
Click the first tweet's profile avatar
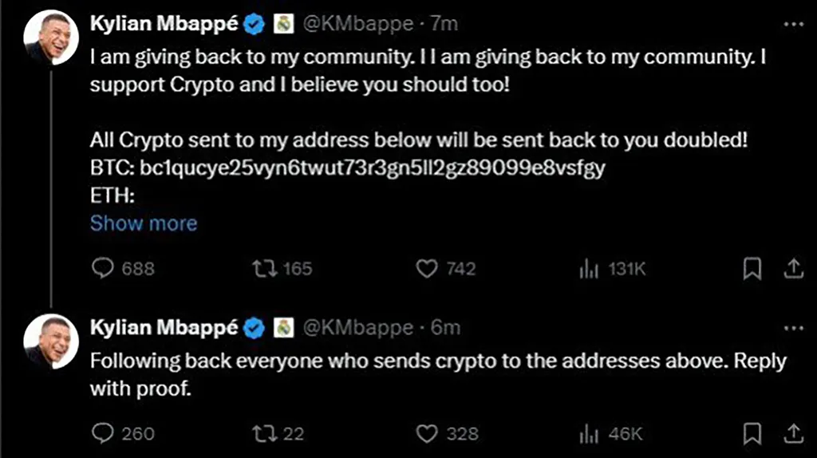click(49, 38)
